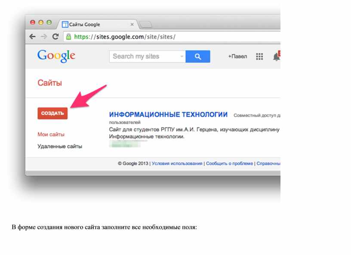351x255 pixels.
Task: Click the browser forward arrow
Action: tap(44, 37)
